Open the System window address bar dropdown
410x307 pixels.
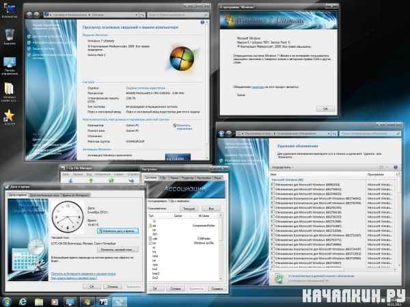[137, 15]
